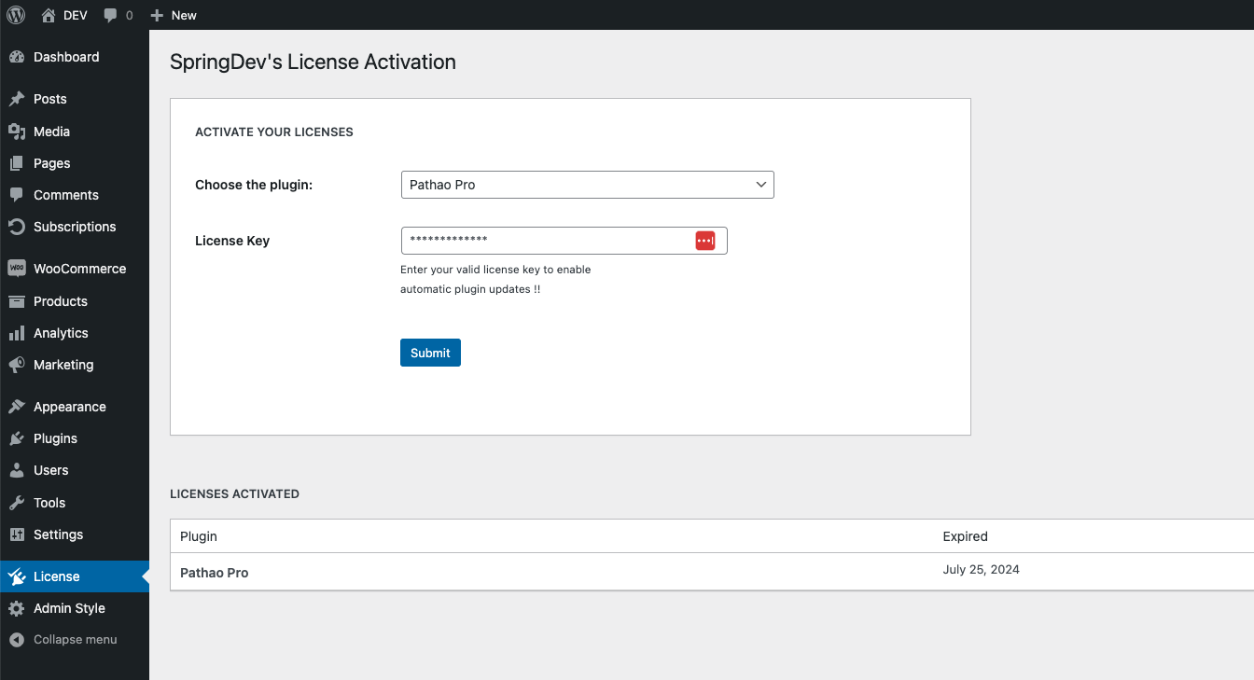Viewport: 1254px width, 680px height.
Task: Open the Media menu item
Action: click(75, 132)
